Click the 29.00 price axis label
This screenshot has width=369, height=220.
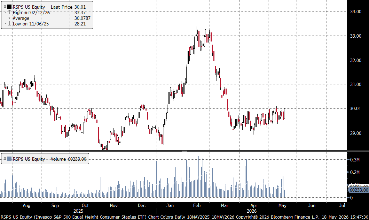tap(355, 133)
